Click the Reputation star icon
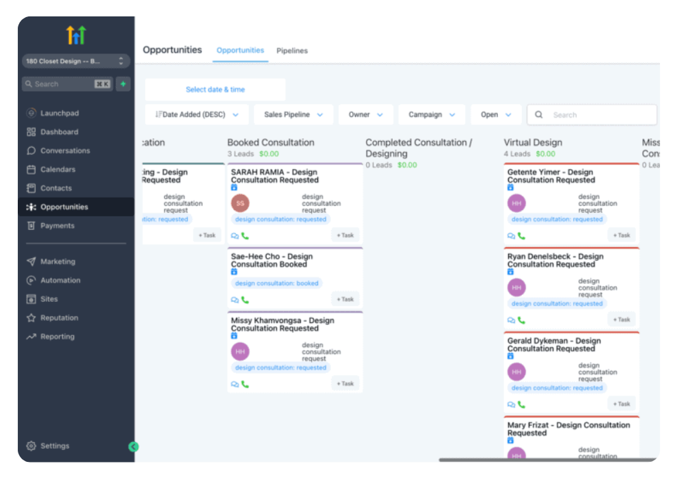Image resolution: width=684 pixels, height=479 pixels. click(31, 318)
